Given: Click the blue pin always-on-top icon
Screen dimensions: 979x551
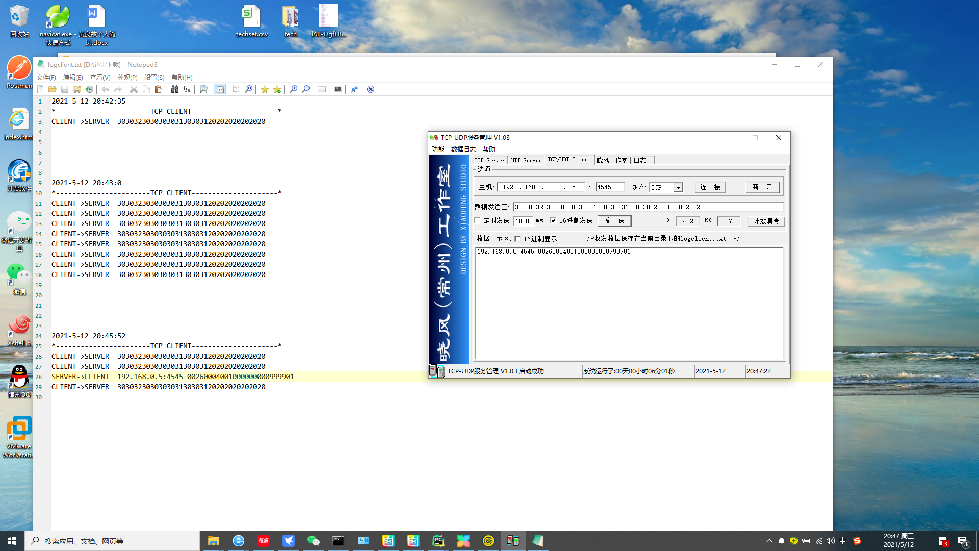Looking at the screenshot, I should tap(354, 89).
